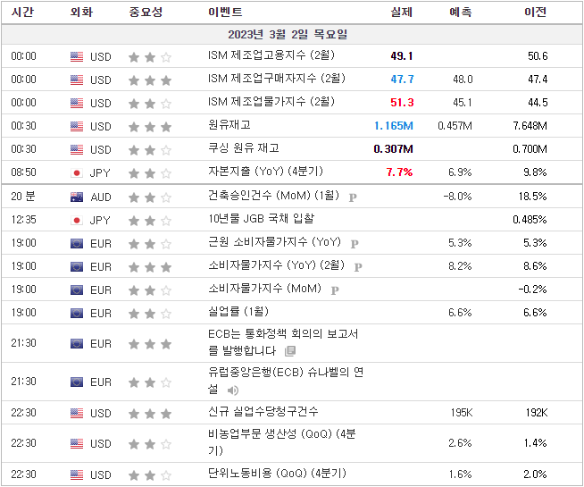Click importance stars in the 신규 실업수당청구건수 row

click(x=149, y=413)
